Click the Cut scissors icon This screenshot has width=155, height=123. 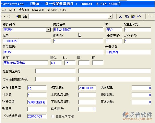click(120, 16)
